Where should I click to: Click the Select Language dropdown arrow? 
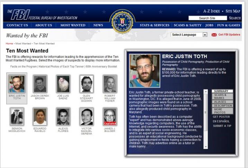tap(205, 35)
